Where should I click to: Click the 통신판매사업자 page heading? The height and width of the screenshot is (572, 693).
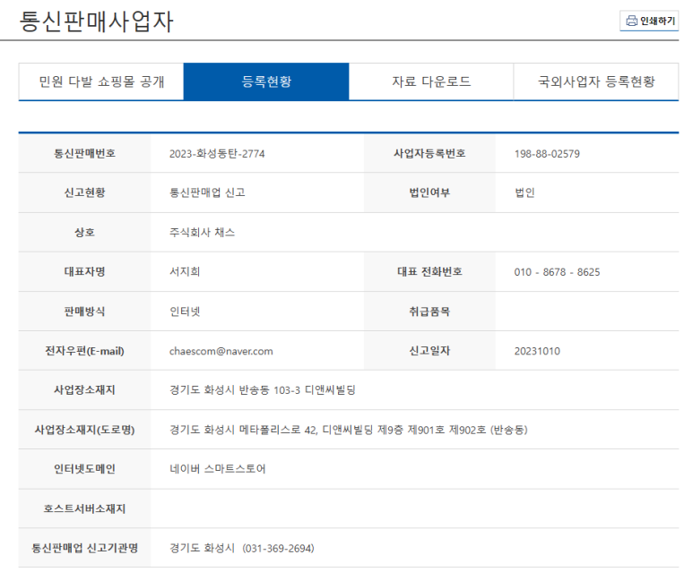[96, 21]
